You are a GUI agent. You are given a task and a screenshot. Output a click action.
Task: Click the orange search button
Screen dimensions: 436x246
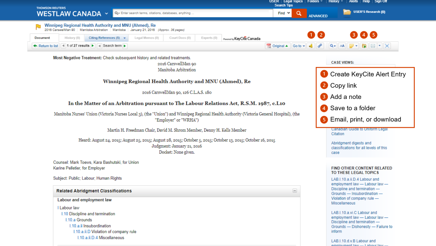pos(299,13)
